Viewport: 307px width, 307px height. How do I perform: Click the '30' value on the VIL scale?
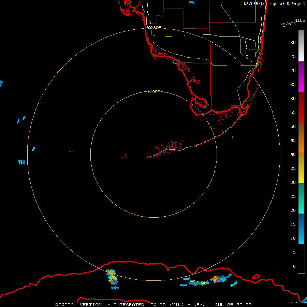(x=293, y=182)
